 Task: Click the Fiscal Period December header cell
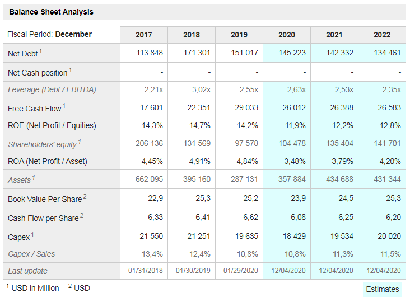click(x=50, y=35)
